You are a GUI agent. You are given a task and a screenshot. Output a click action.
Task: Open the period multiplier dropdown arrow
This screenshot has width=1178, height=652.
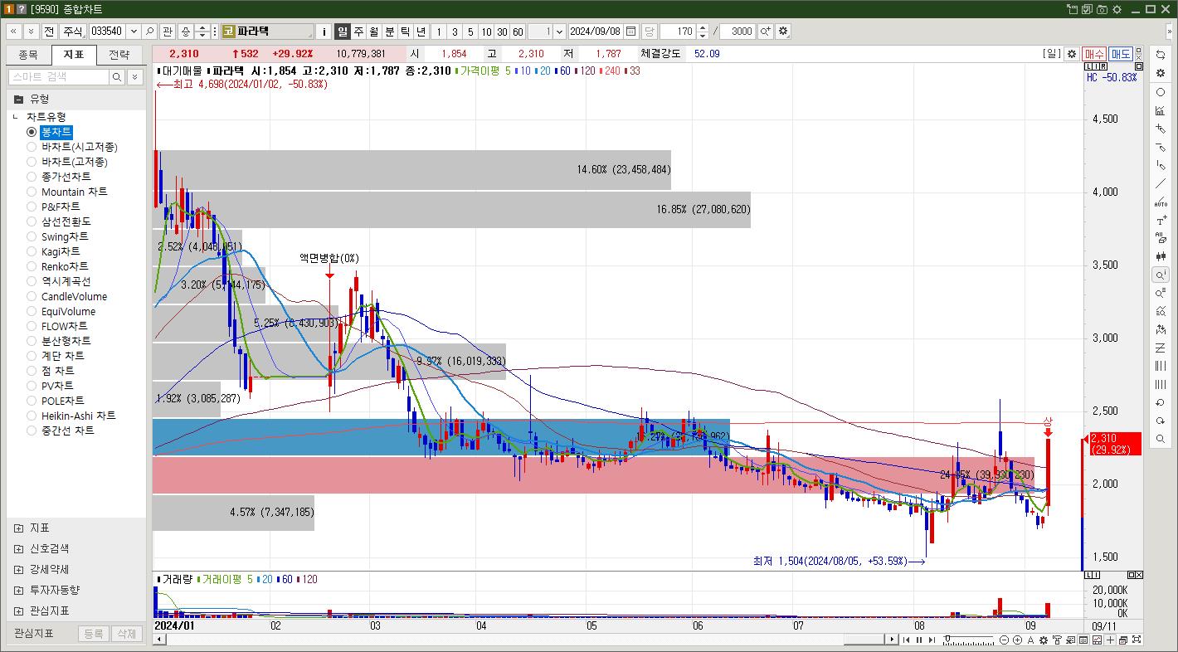pyautogui.click(x=559, y=32)
